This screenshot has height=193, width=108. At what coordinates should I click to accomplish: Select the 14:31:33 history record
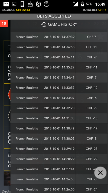click(59, 118)
